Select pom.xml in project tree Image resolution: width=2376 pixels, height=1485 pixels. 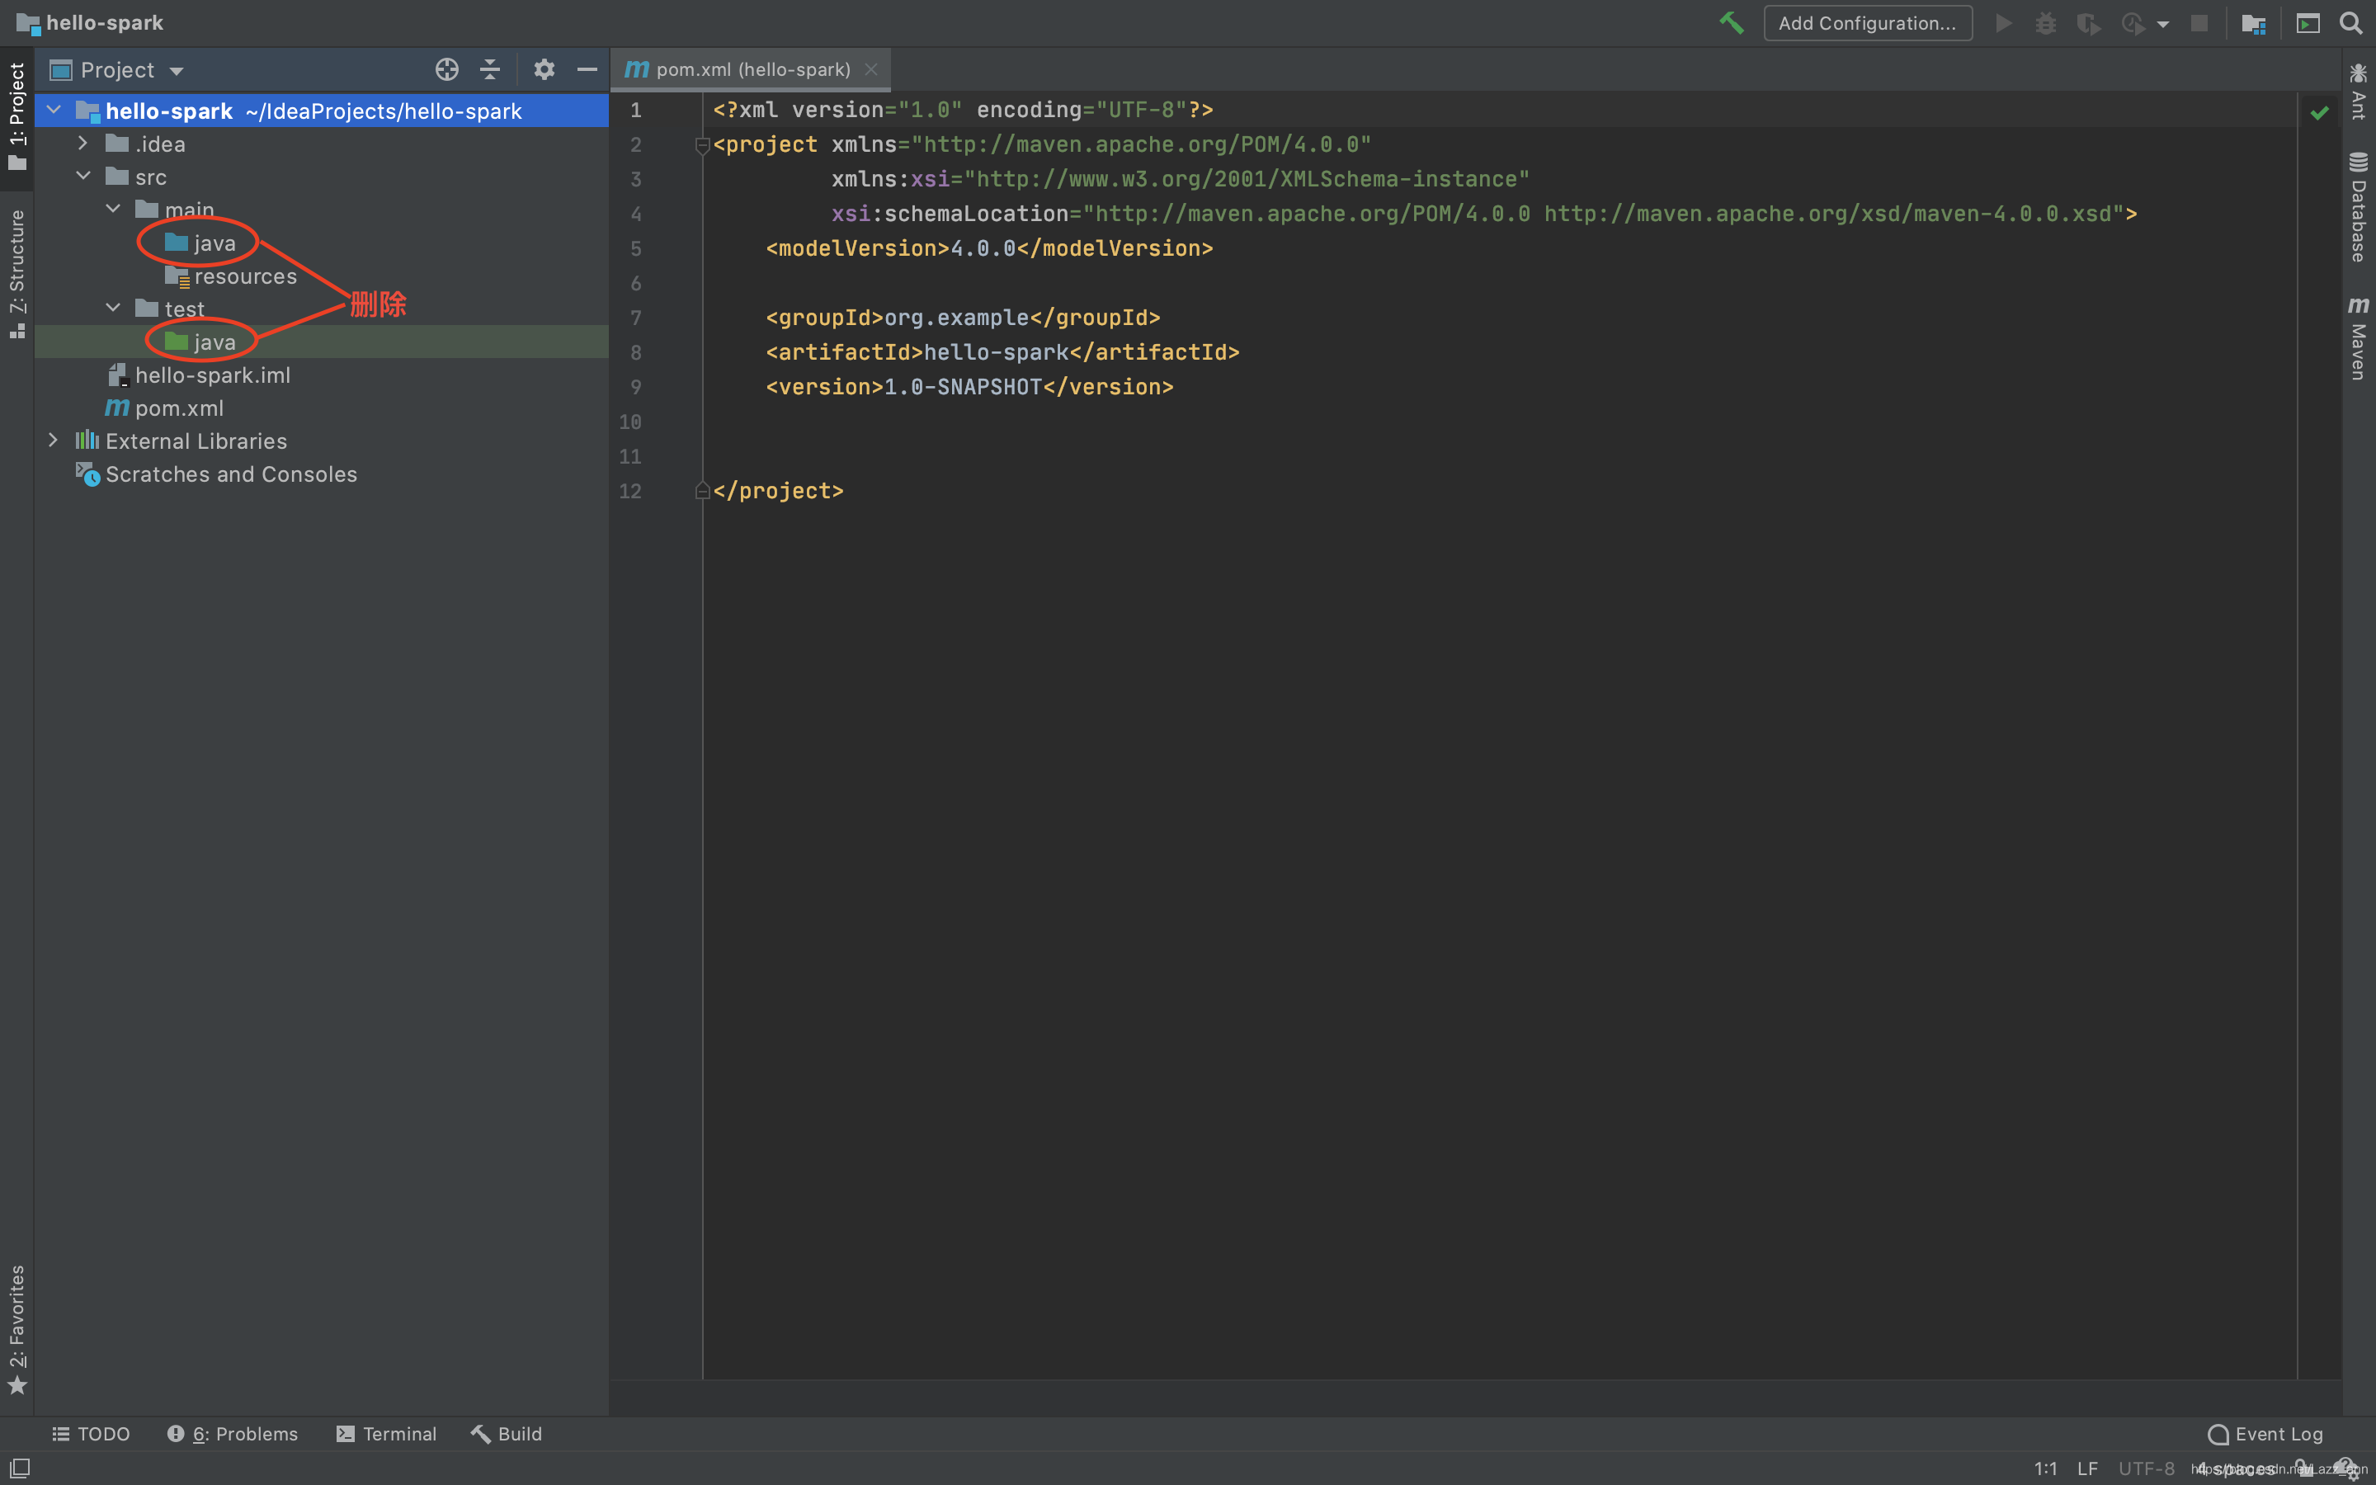pos(164,408)
